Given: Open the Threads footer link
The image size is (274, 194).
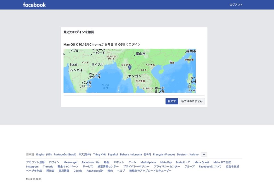Looking at the screenshot, I should (48, 167).
